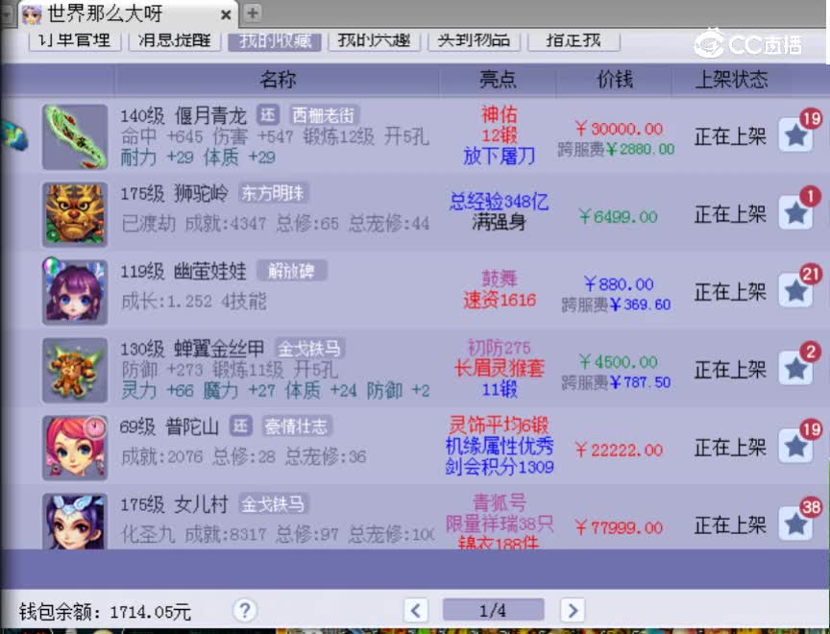Go to the previous page arrow
Image resolution: width=830 pixels, height=634 pixels.
[x=416, y=611]
